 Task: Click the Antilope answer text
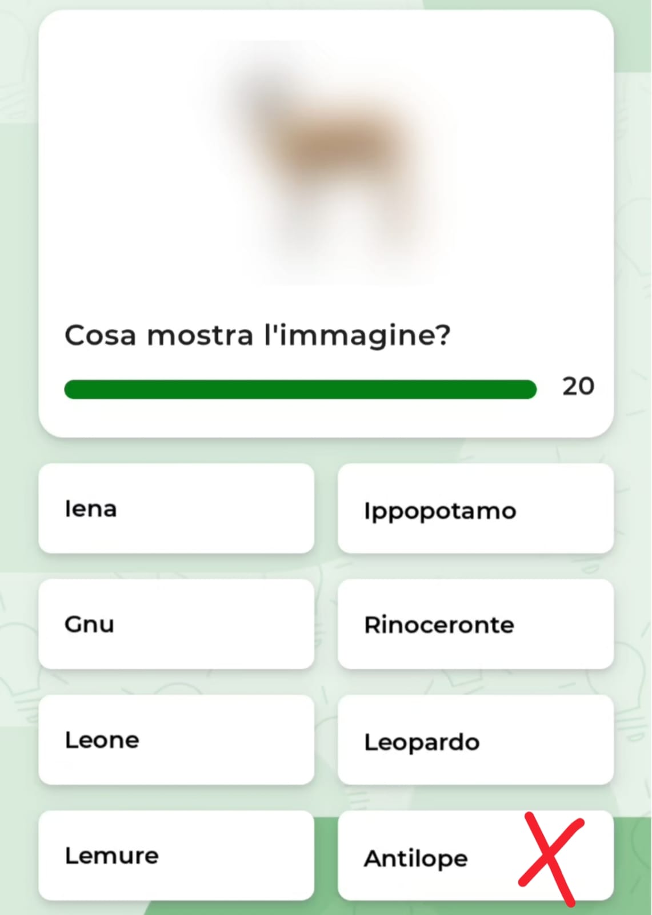416,858
